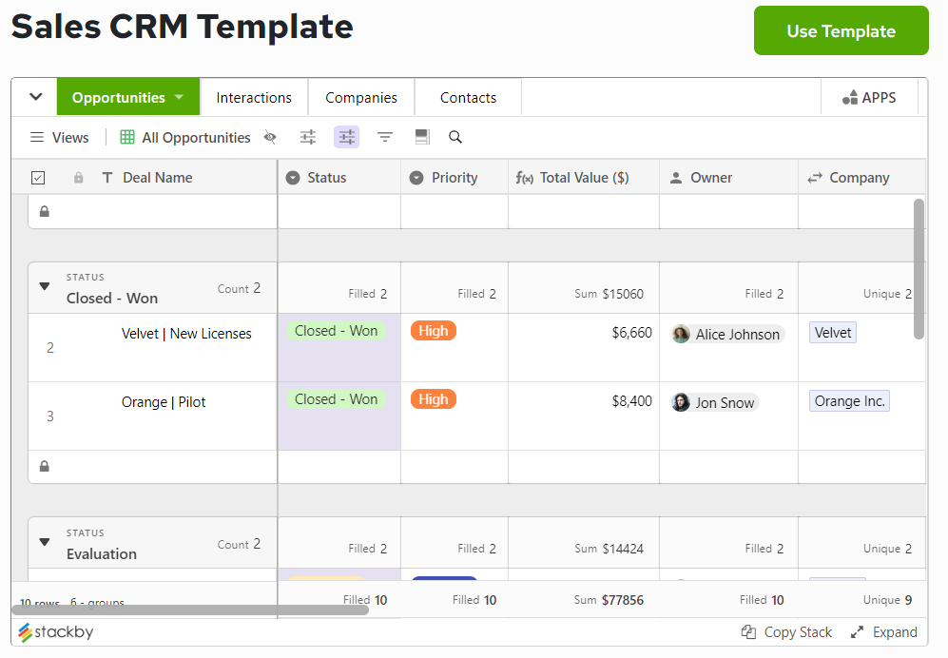This screenshot has width=948, height=658.
Task: Click the Company column header
Action: tap(862, 178)
